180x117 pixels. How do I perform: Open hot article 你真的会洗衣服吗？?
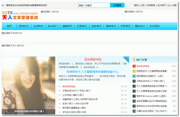point(152,111)
